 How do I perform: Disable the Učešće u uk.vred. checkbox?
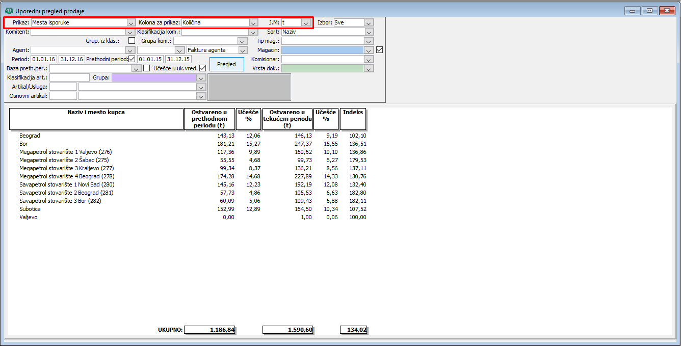pyautogui.click(x=202, y=68)
